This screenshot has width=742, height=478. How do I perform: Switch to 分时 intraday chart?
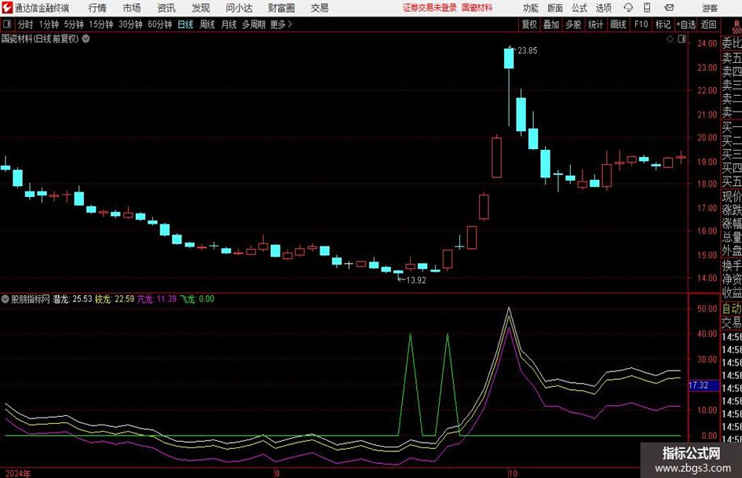click(26, 24)
